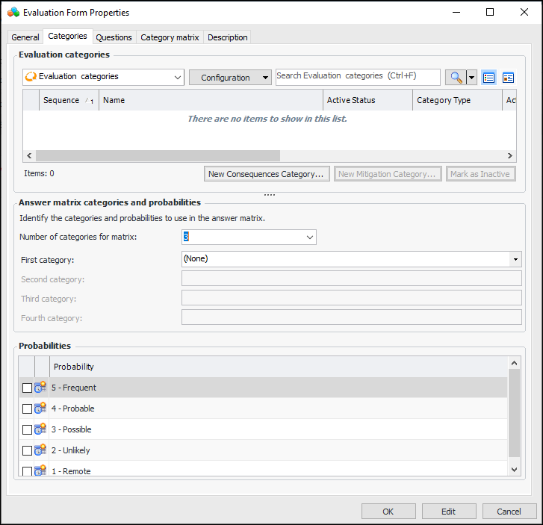Click the 4 - Probable probability icon
This screenshot has width=543, height=525.
pyautogui.click(x=40, y=408)
